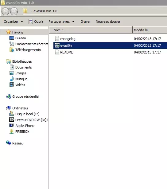167x189 pixels.
Task: Click the folder icon in address bar
Action: (25, 11)
